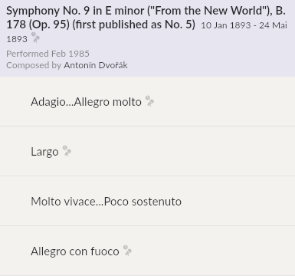This screenshot has width=295, height=276.
Task: Click the small "1893" text below the title
Action: [x=17, y=39]
